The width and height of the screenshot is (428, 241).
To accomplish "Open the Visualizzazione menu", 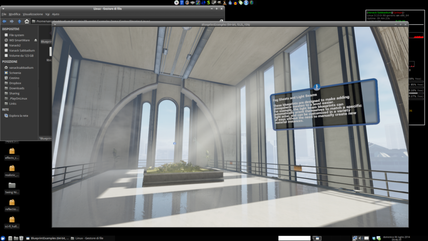I will [x=33, y=14].
